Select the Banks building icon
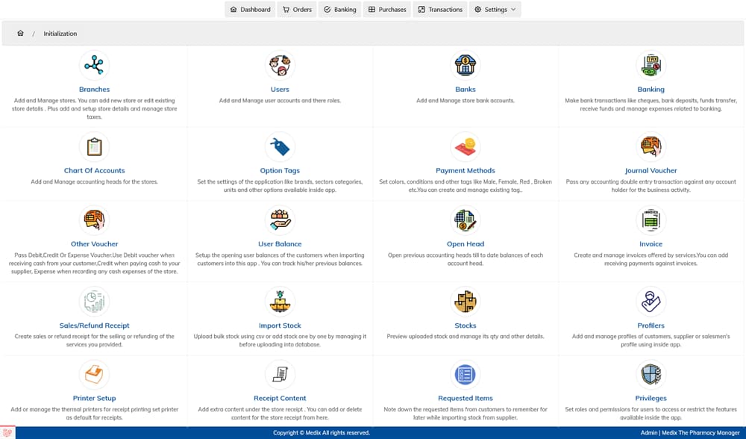This screenshot has width=746, height=439. [x=466, y=66]
